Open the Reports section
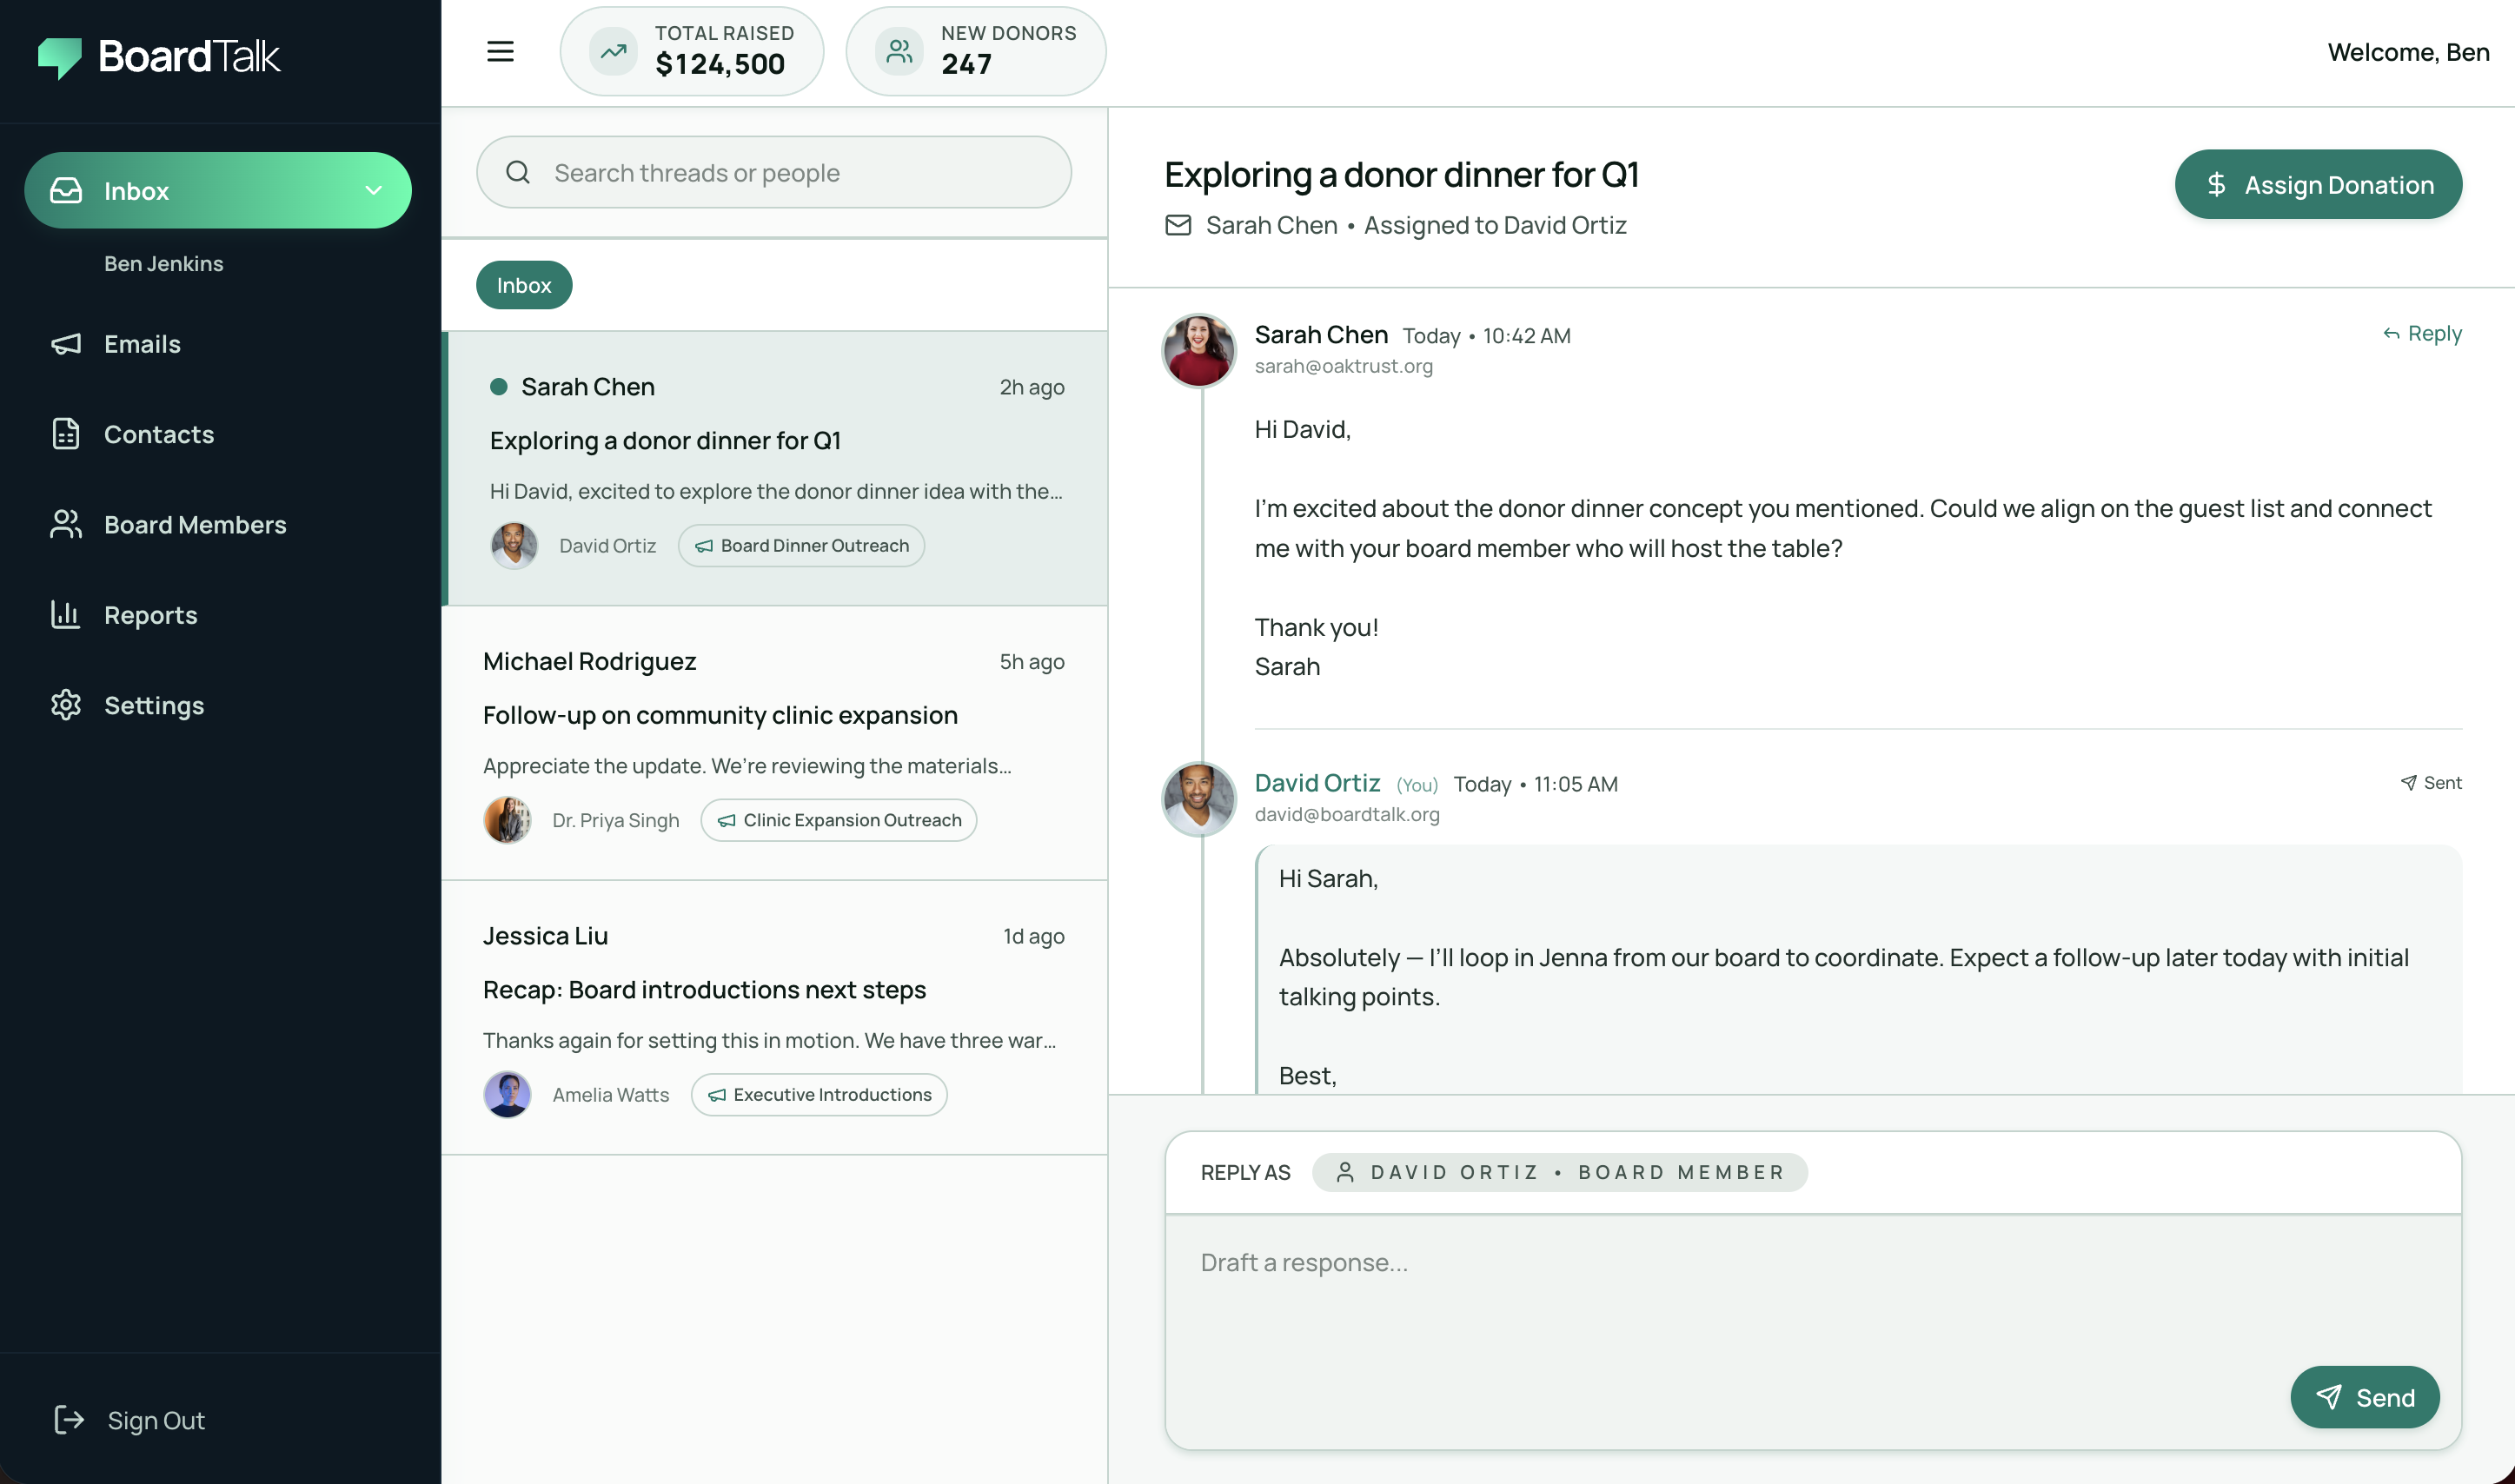Viewport: 2515px width, 1484px height. 151,615
